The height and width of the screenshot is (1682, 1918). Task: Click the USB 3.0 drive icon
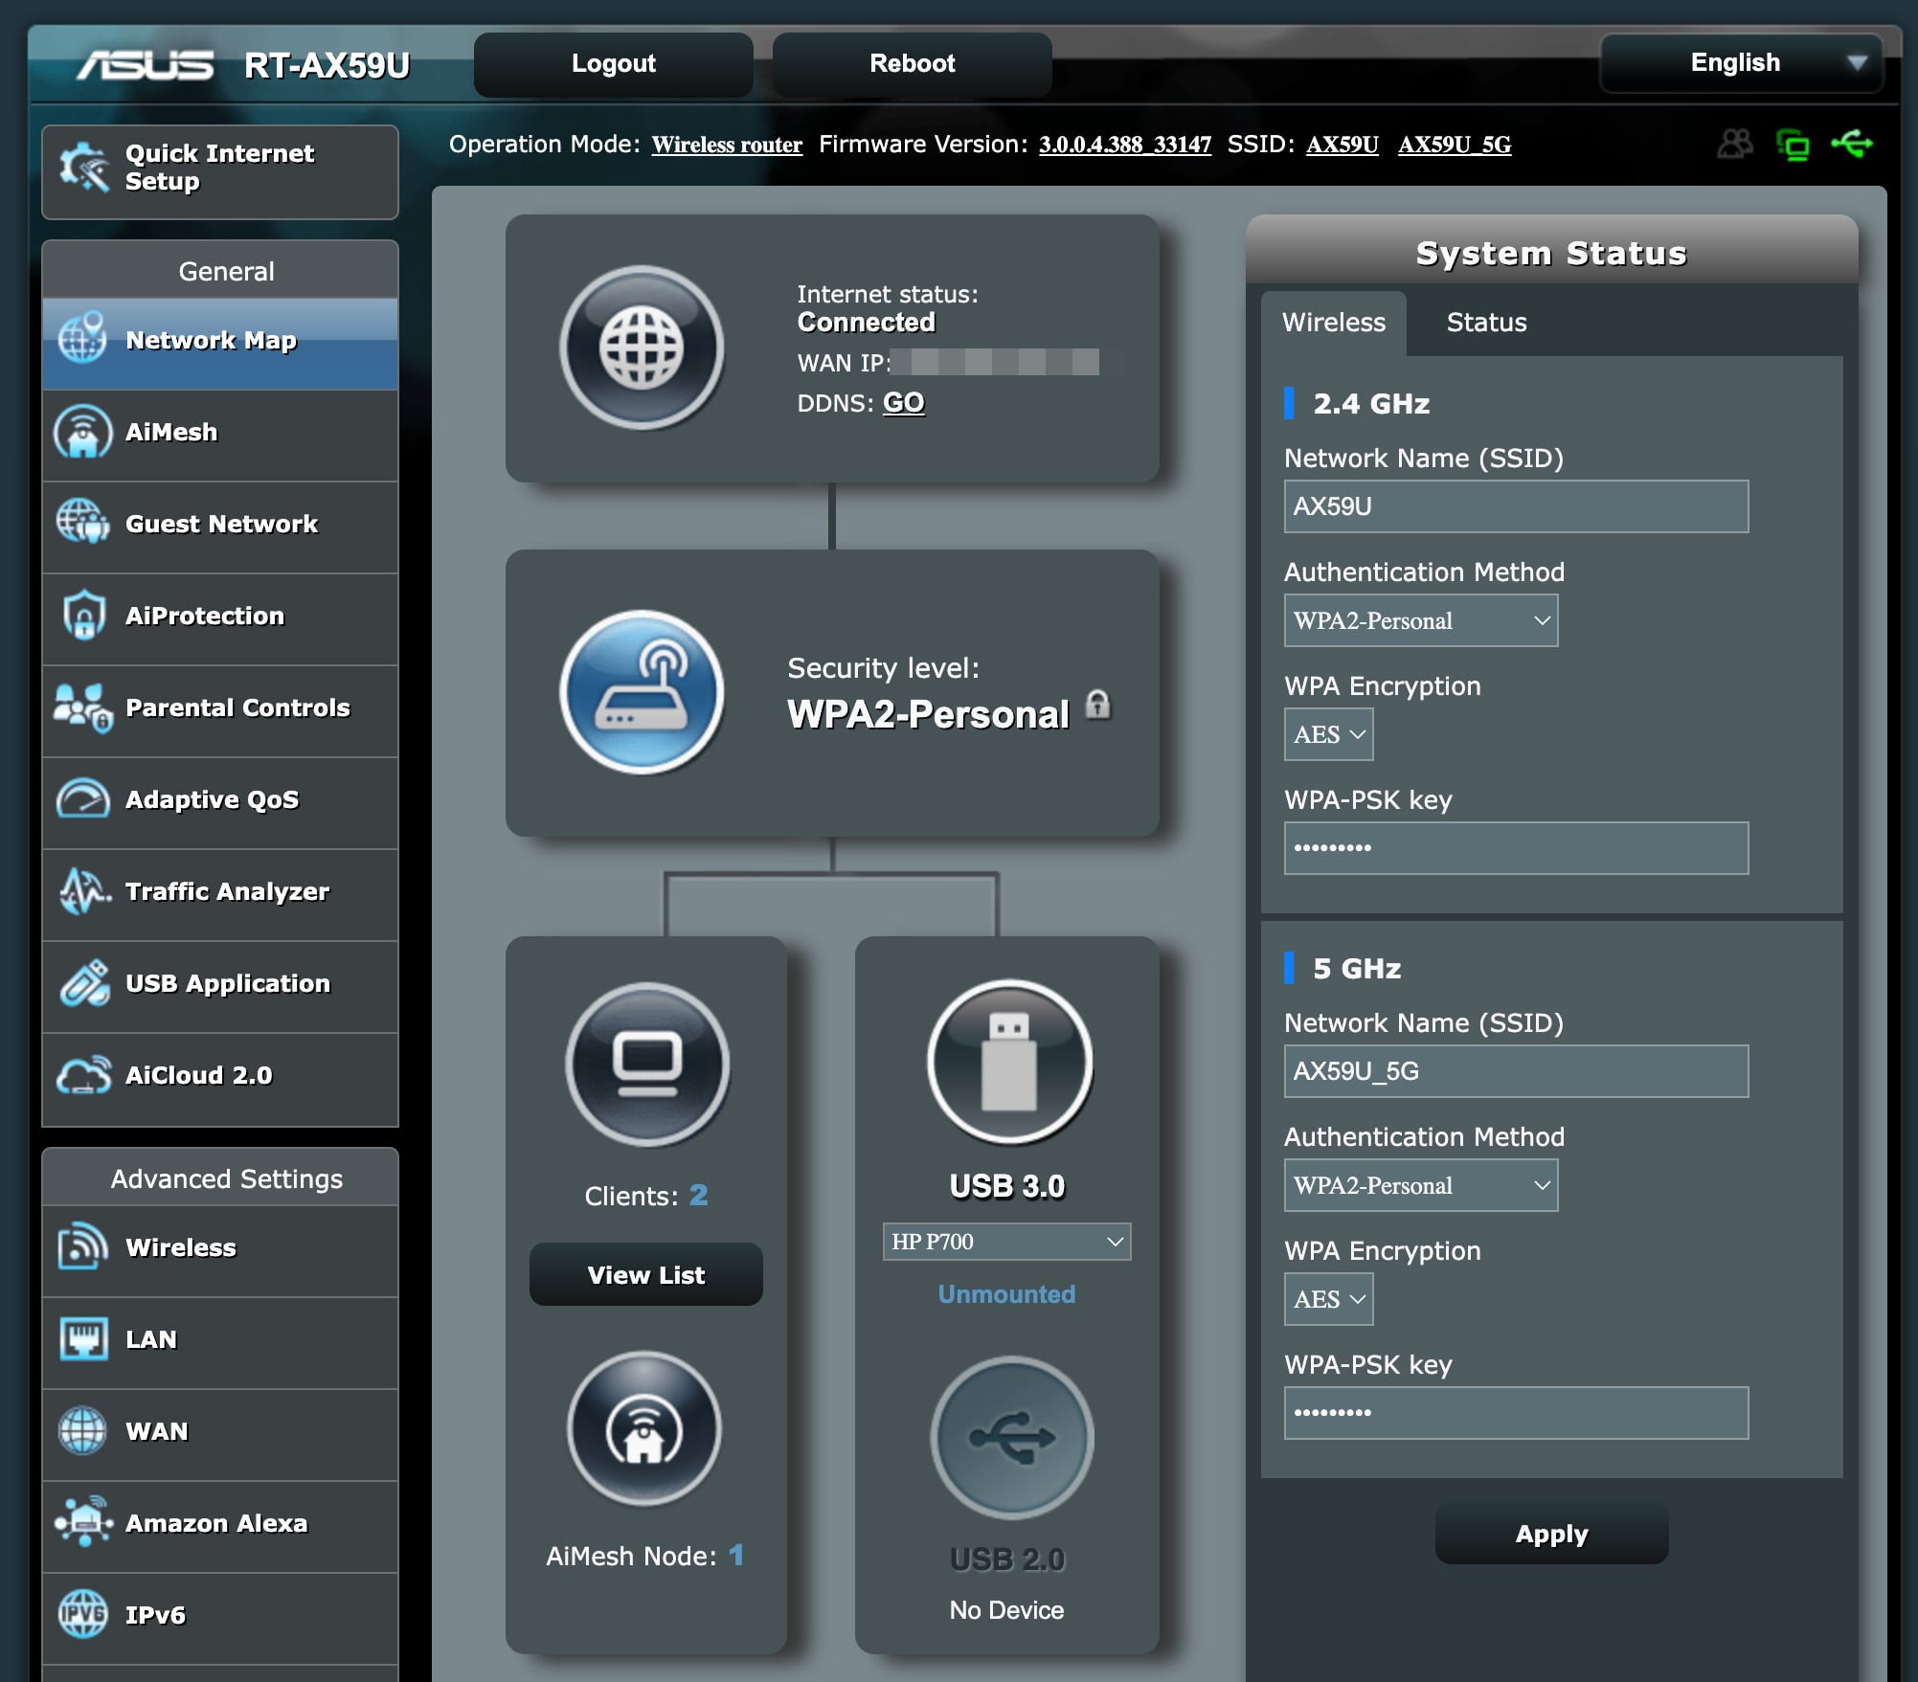[1009, 1062]
